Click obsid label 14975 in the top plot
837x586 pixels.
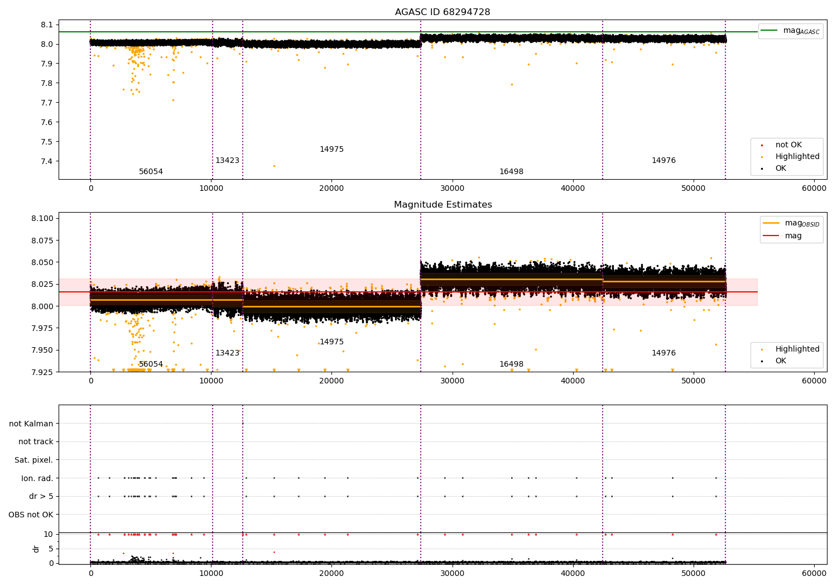click(x=331, y=150)
